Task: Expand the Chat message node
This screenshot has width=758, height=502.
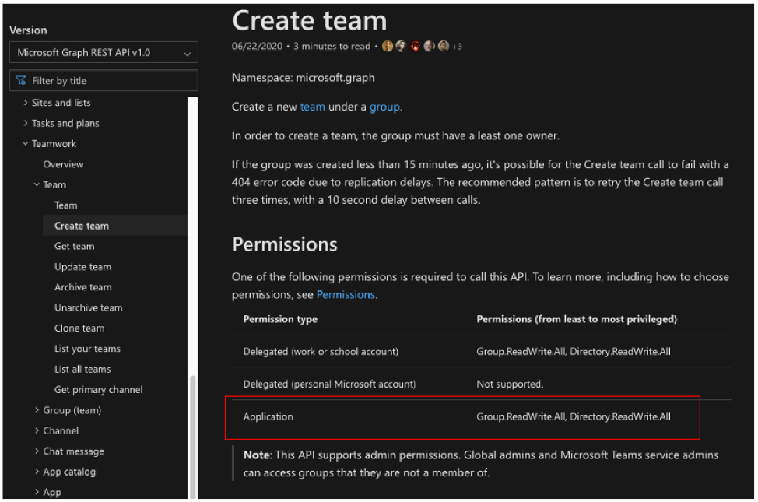Action: [x=37, y=451]
